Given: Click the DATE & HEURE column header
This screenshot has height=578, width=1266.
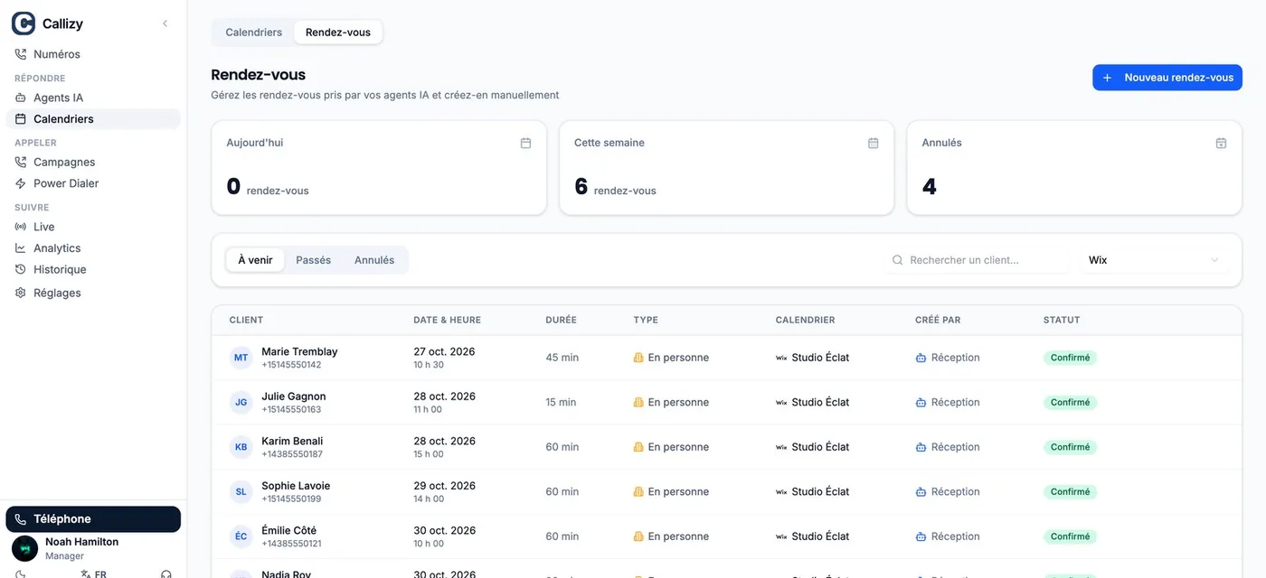Looking at the screenshot, I should point(448,320).
